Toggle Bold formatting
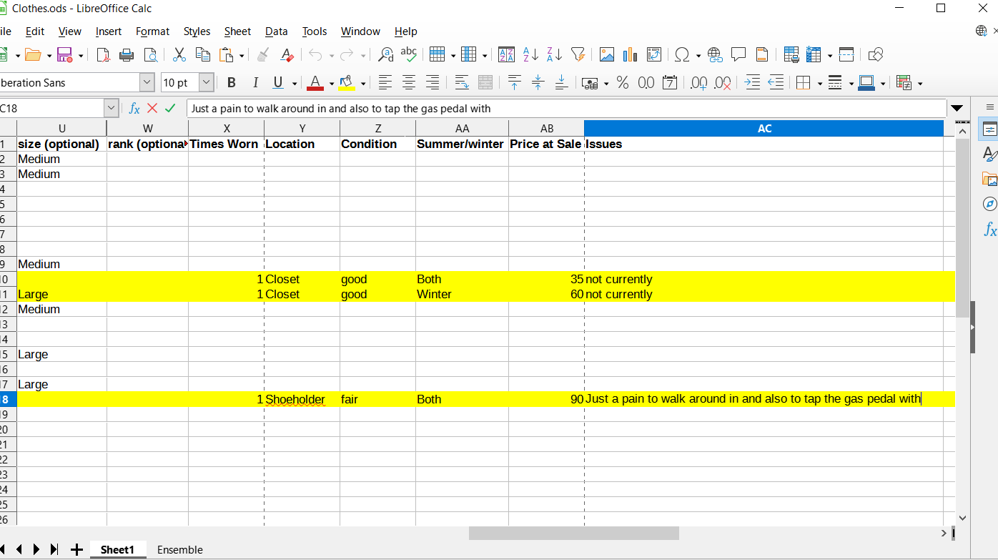Viewport: 998px width, 560px height. 231,83
